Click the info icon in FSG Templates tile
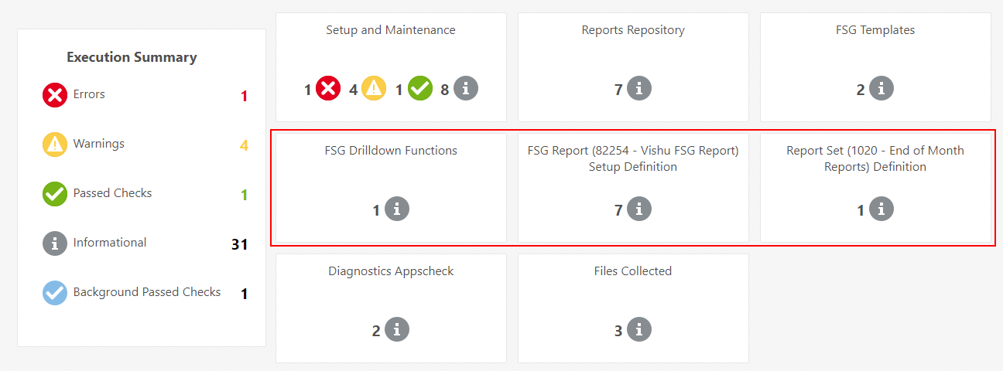The image size is (1003, 371). click(x=881, y=89)
